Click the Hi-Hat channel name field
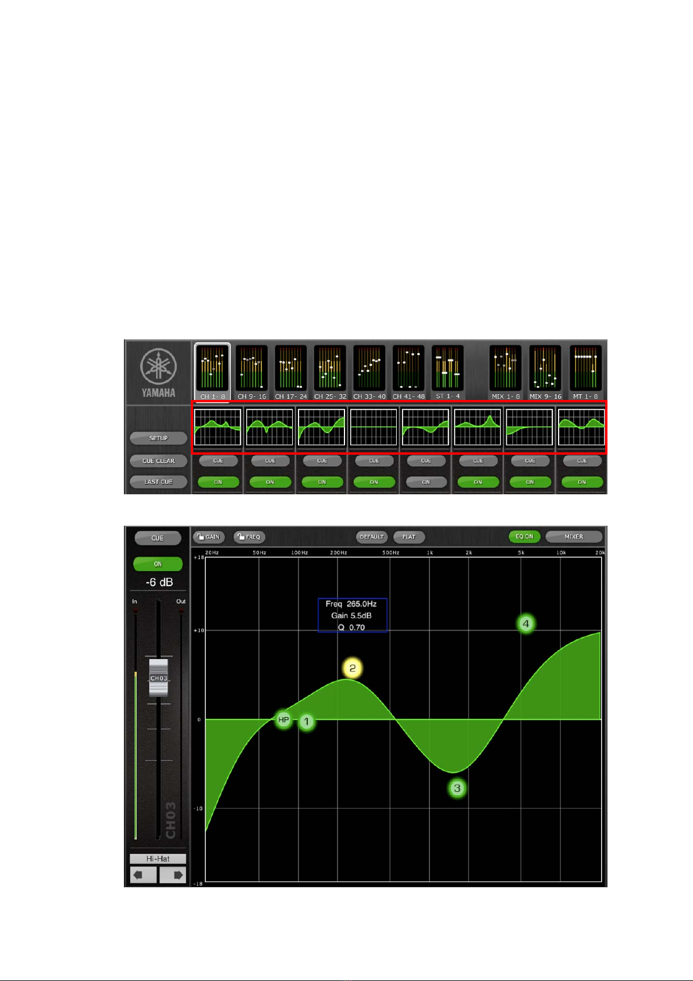The image size is (693, 981). 158,859
